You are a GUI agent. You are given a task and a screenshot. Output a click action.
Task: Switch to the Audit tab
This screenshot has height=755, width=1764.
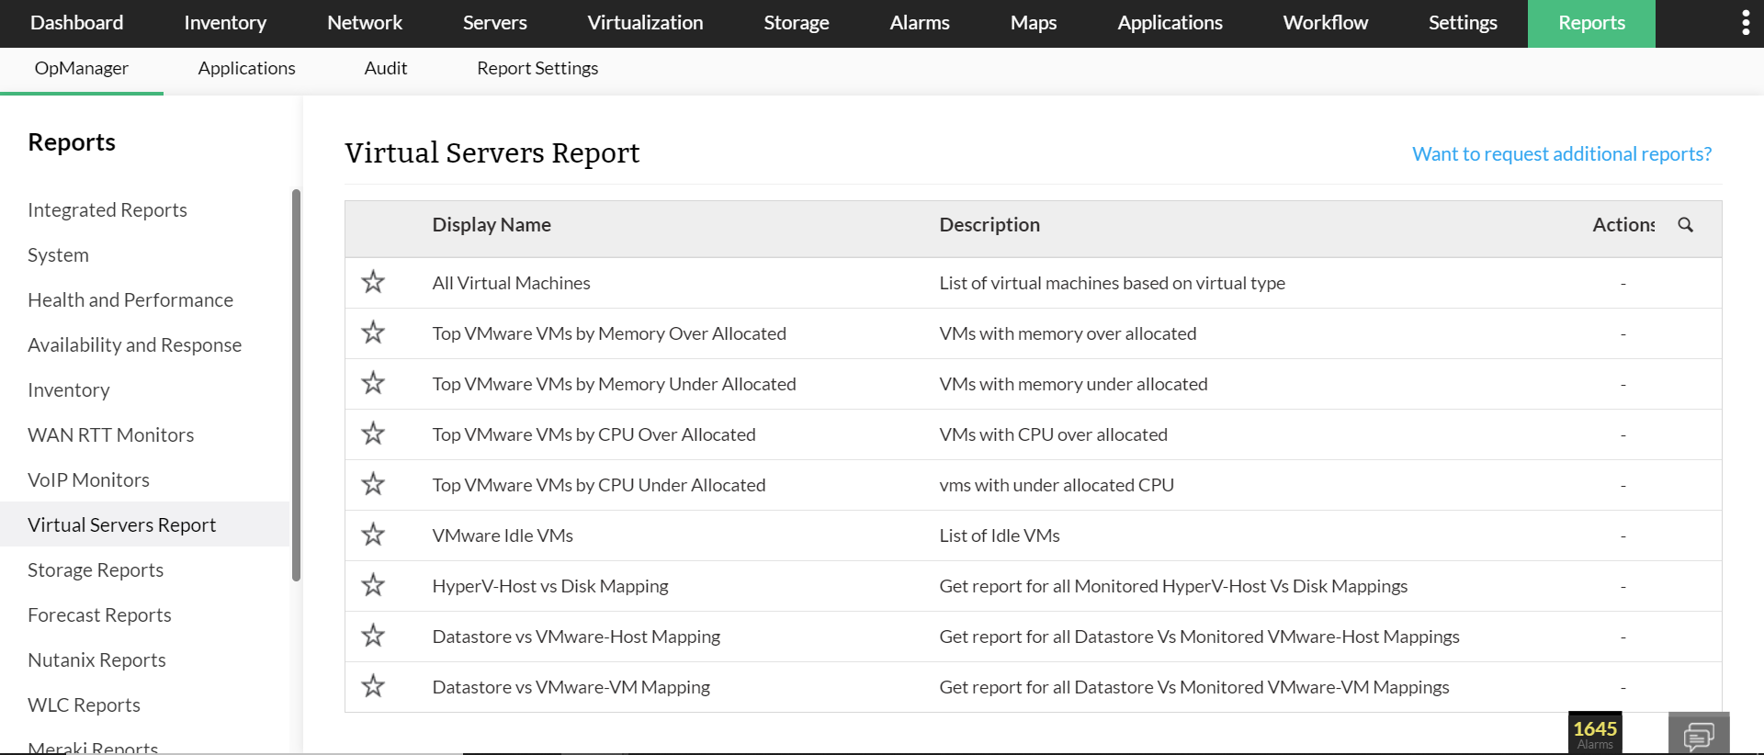click(385, 68)
